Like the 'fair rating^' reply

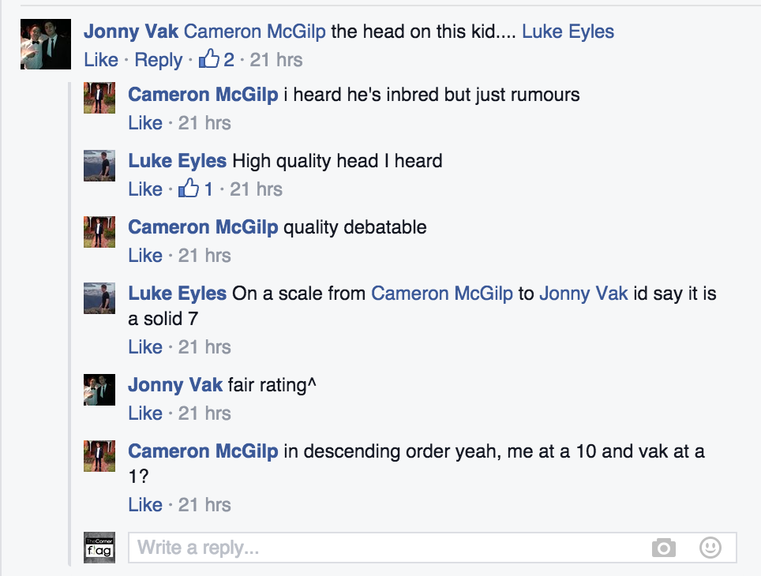pyautogui.click(x=145, y=413)
